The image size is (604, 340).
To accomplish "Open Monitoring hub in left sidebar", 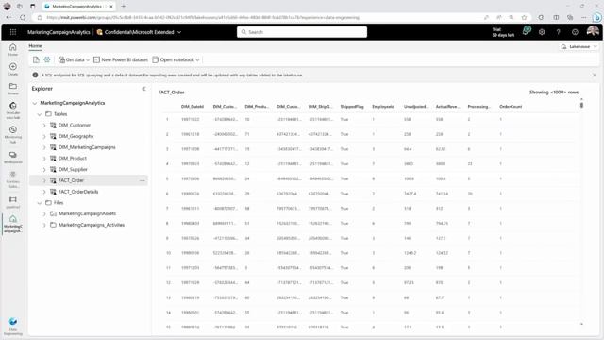I will click(x=13, y=134).
